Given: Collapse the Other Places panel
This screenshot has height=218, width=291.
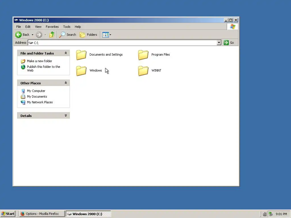Looking at the screenshot, I should click(x=66, y=83).
